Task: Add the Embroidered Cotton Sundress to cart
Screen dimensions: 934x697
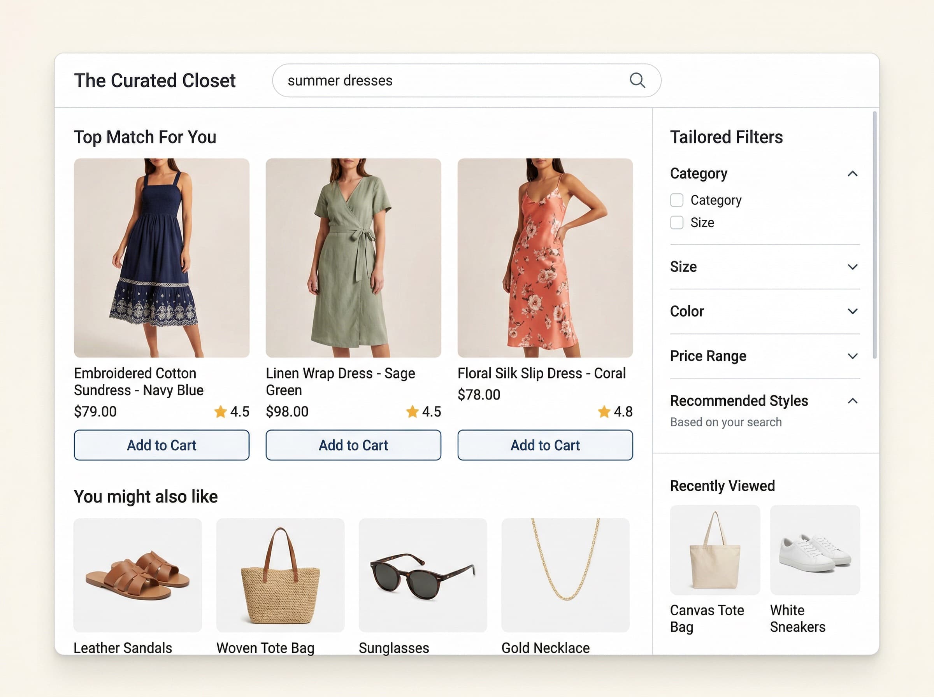Action: pyautogui.click(x=162, y=445)
